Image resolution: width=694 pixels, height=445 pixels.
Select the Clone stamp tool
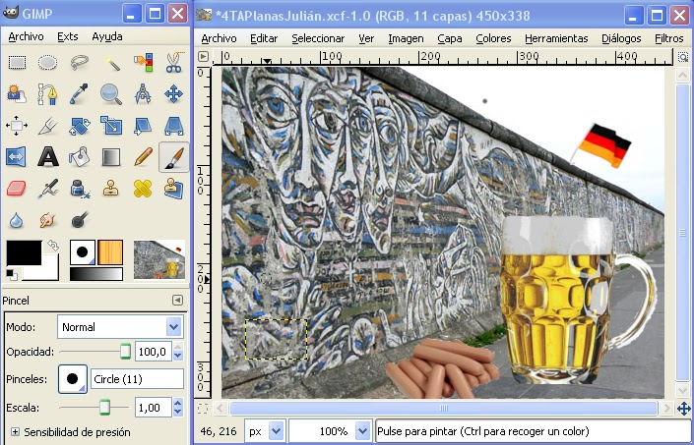point(111,189)
